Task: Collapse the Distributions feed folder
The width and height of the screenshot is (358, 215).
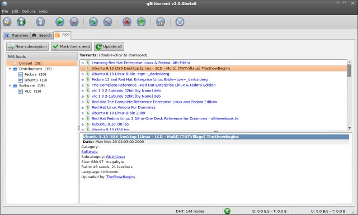Action: (10, 69)
